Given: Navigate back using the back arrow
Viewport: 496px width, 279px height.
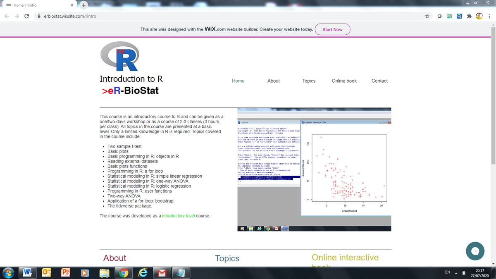Looking at the screenshot, I should coord(7,16).
